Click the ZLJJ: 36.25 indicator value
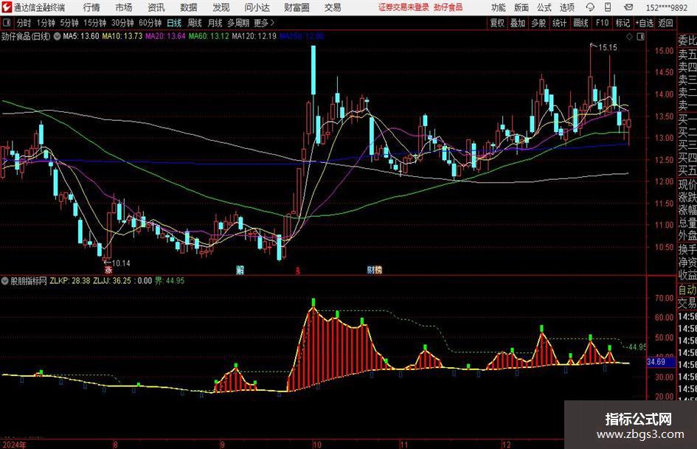The height and width of the screenshot is (449, 697). click(112, 280)
